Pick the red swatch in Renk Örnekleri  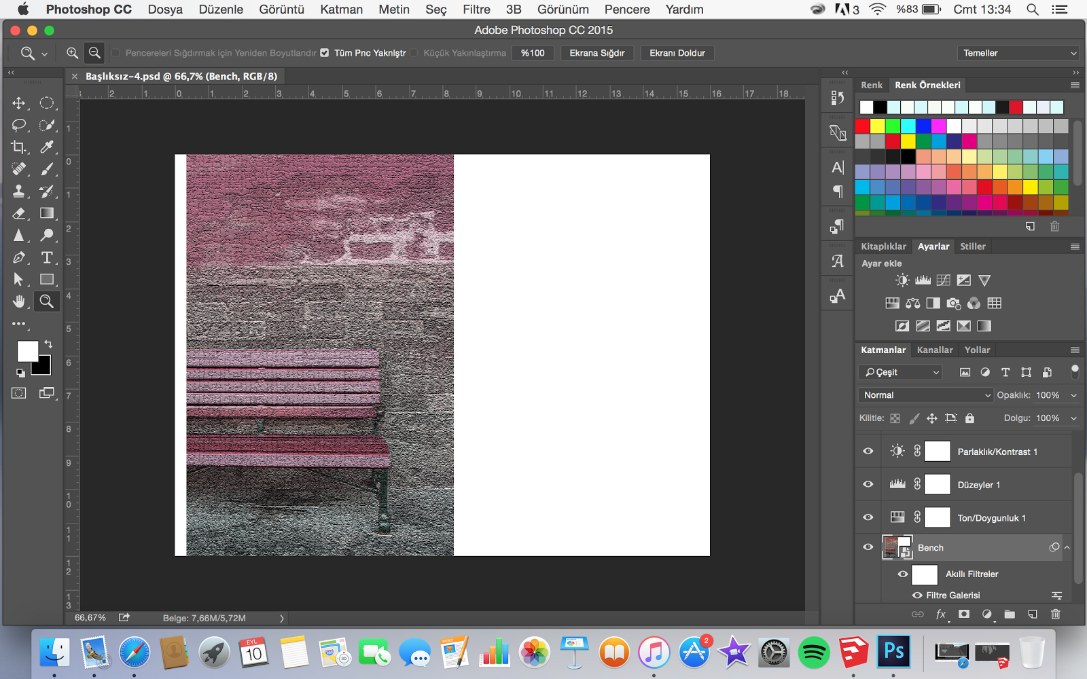click(x=863, y=126)
